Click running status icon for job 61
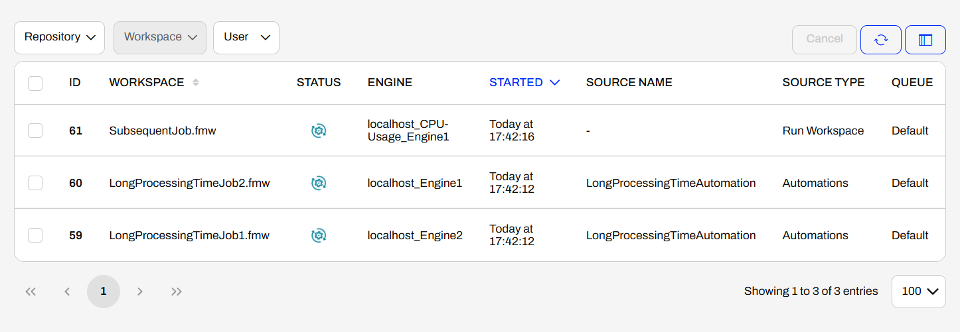 point(319,131)
